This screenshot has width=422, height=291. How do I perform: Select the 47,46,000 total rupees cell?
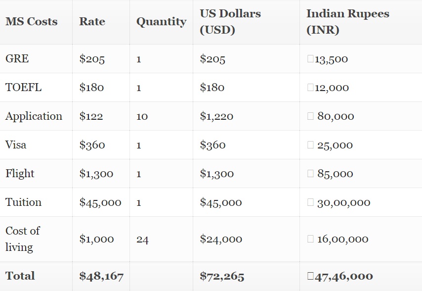(343, 276)
